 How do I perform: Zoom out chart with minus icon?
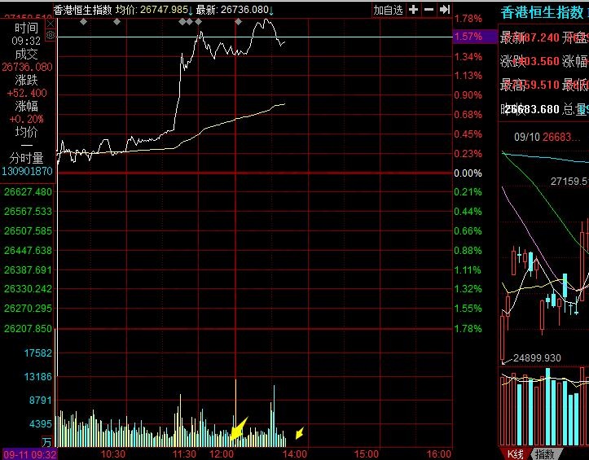(x=429, y=10)
